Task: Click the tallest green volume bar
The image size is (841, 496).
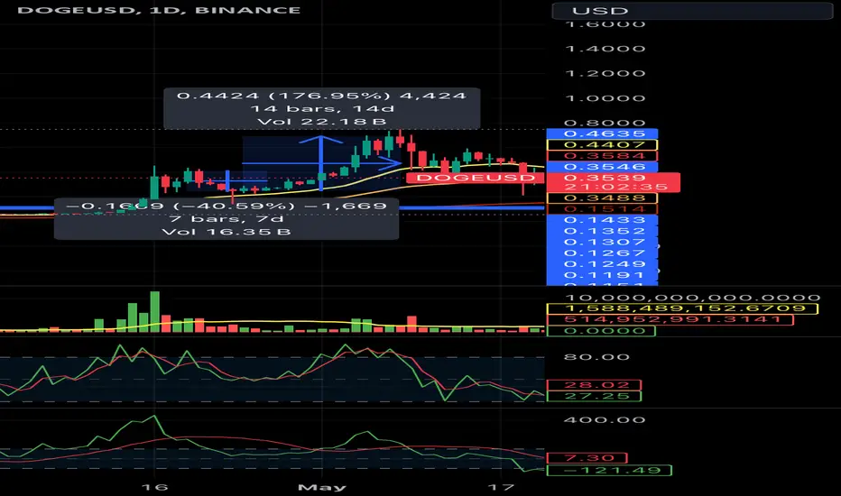Action: [154, 311]
